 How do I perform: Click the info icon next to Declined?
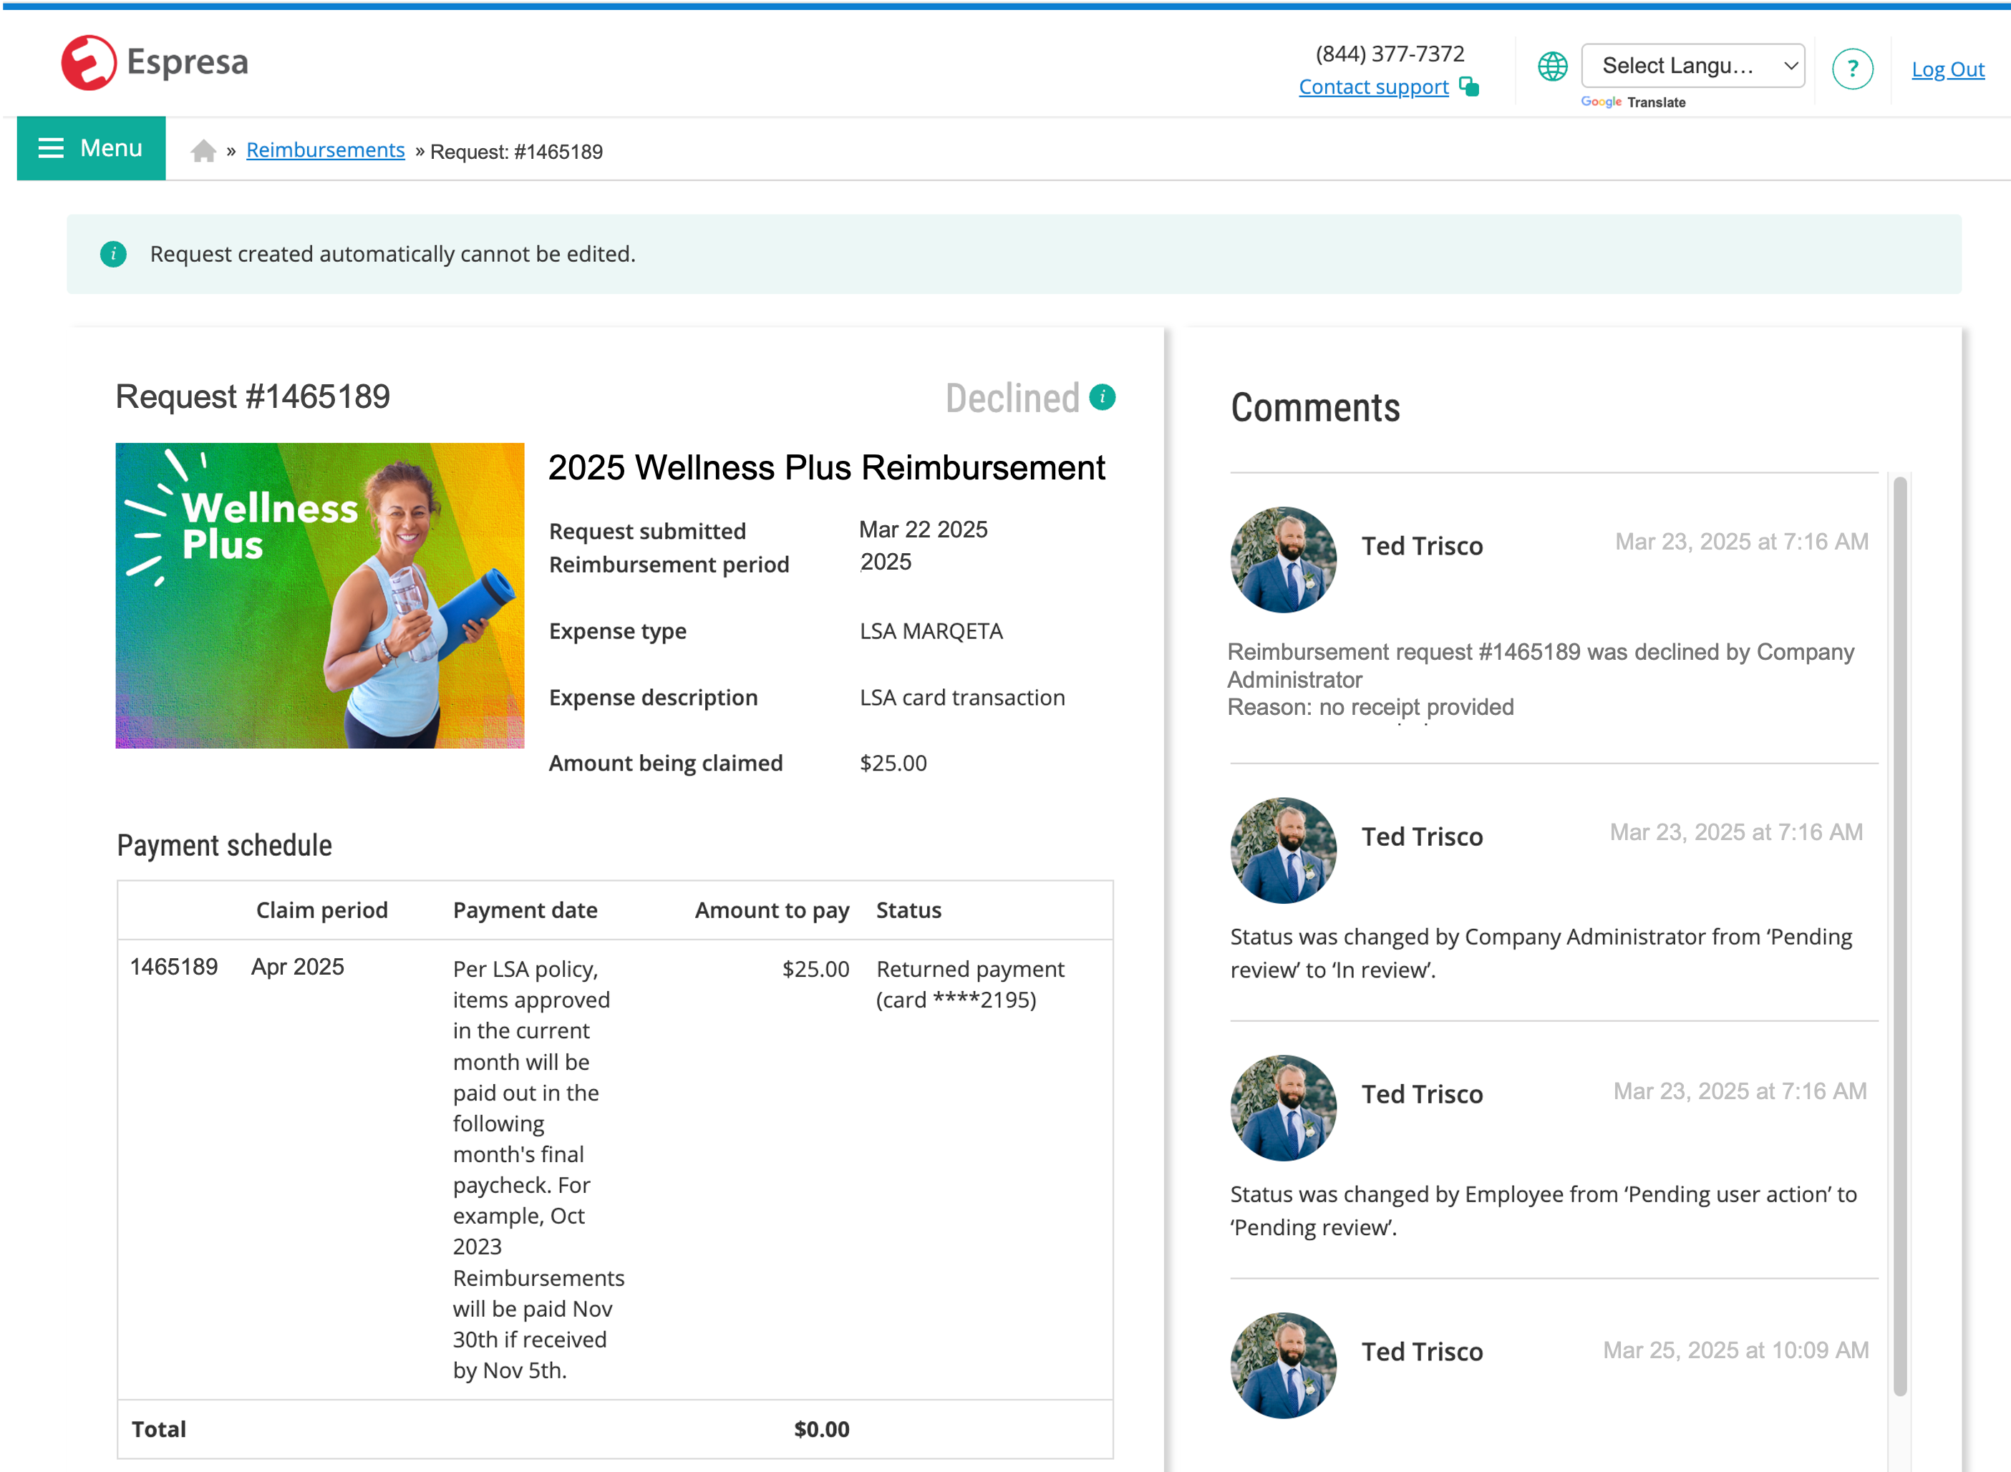point(1103,396)
